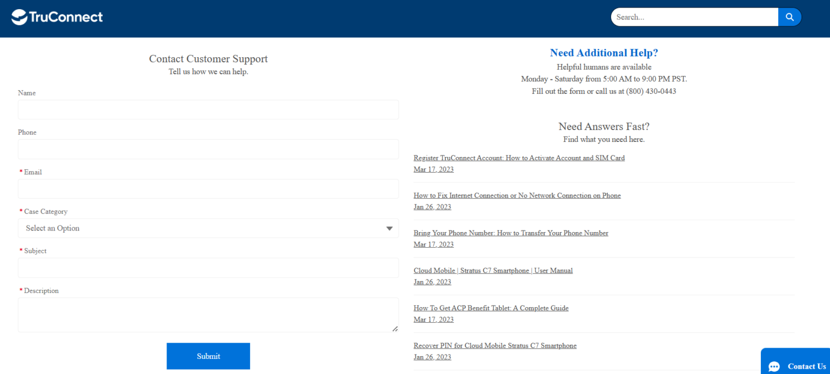Open Bring Your Phone Number article

511,233
